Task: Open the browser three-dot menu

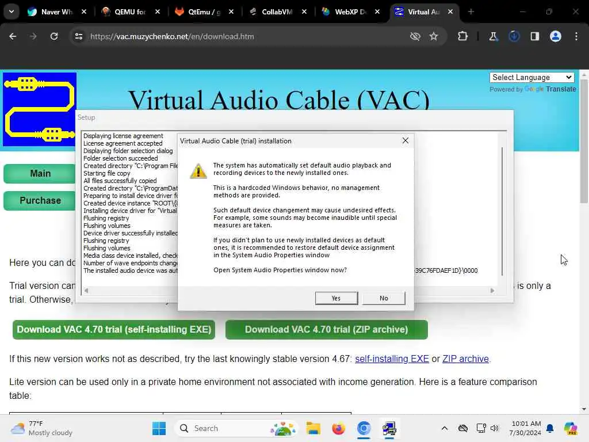Action: pos(576,36)
